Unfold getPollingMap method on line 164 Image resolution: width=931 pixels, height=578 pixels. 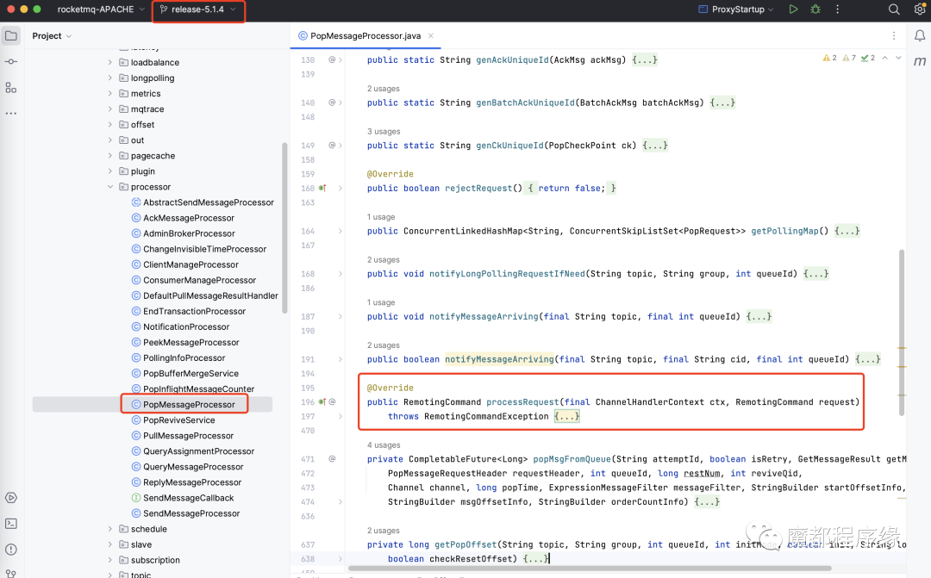[341, 231]
